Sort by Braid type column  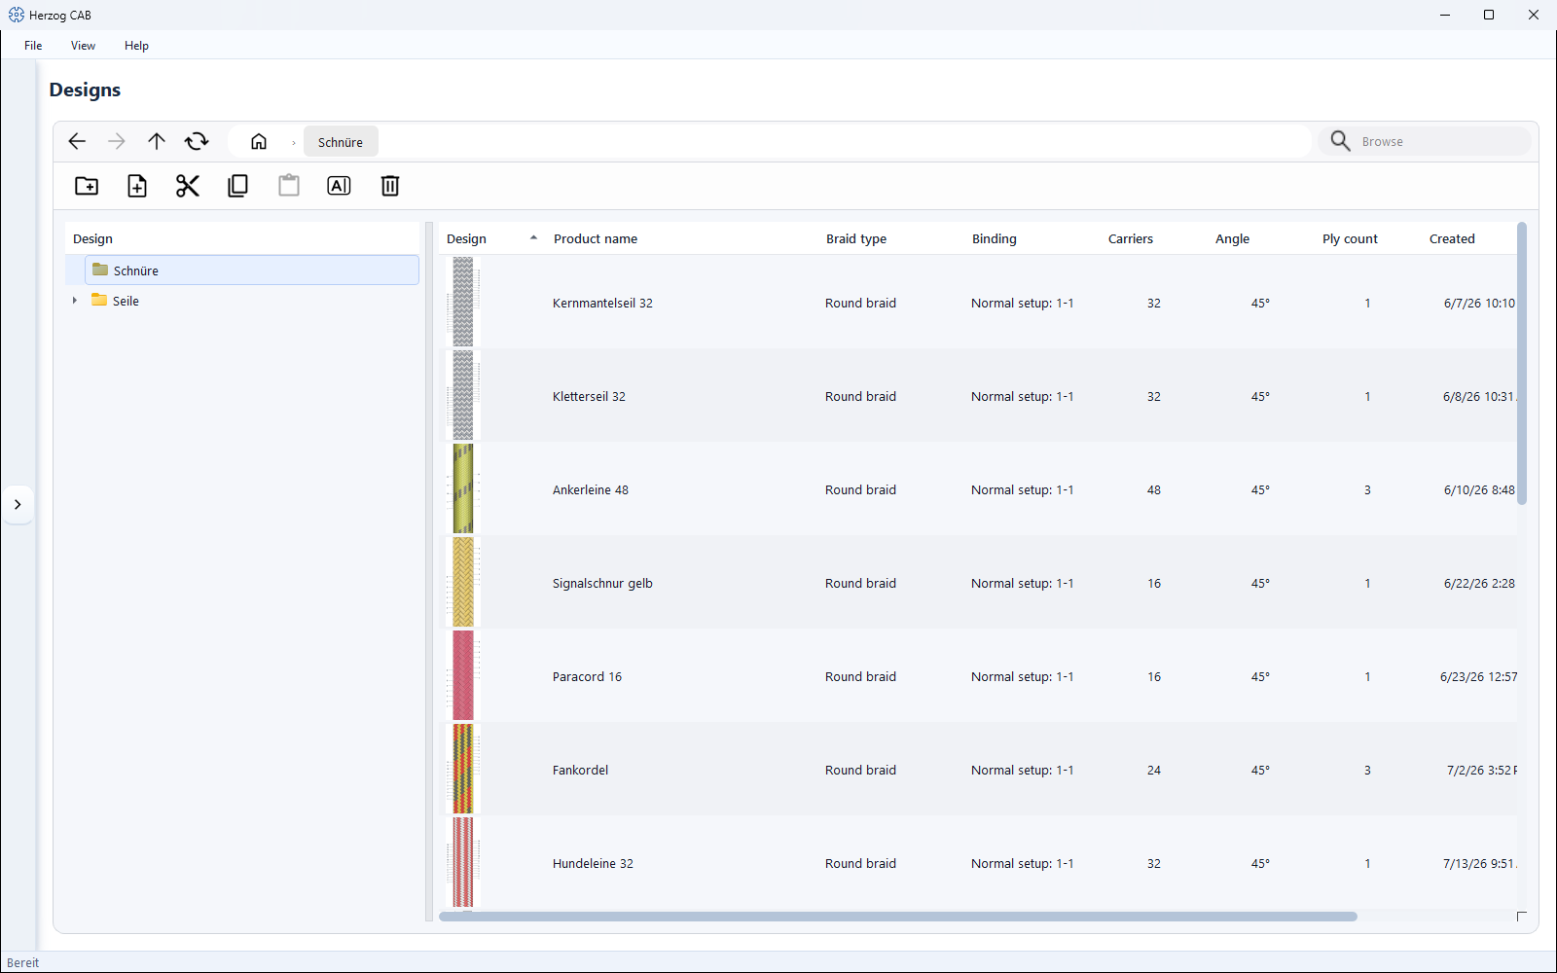[856, 238]
